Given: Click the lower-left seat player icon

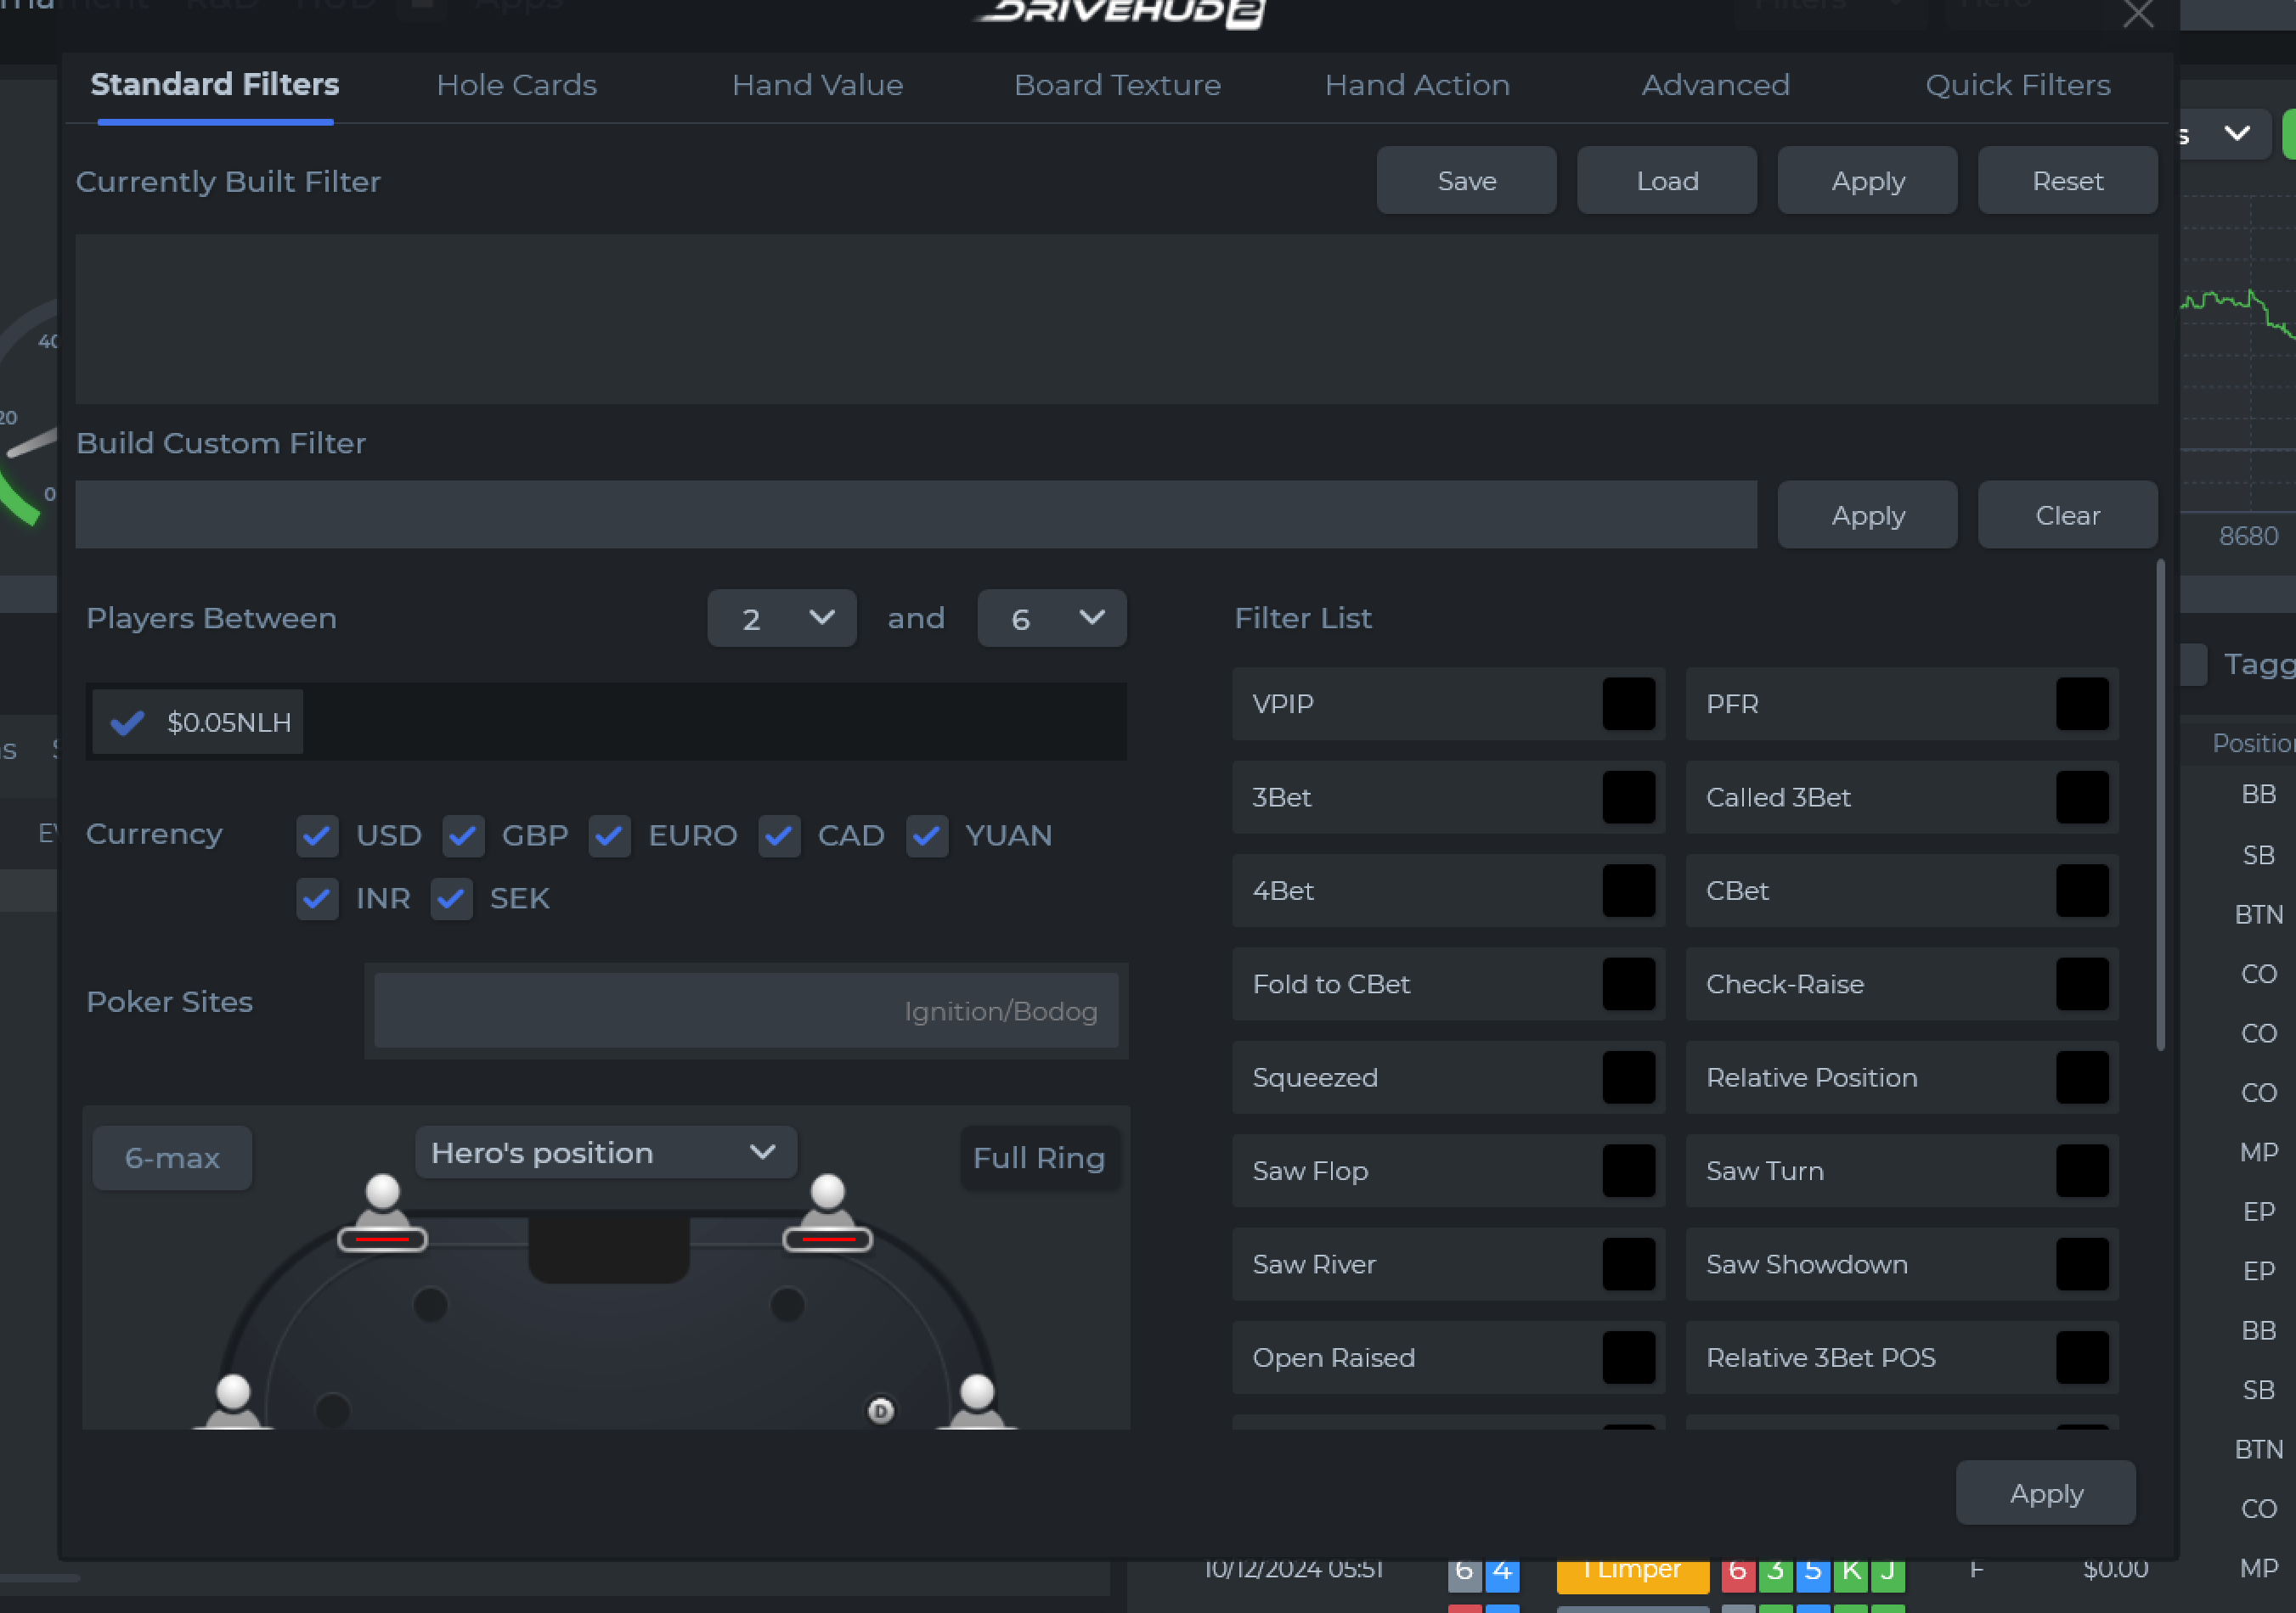Looking at the screenshot, I should 233,1401.
